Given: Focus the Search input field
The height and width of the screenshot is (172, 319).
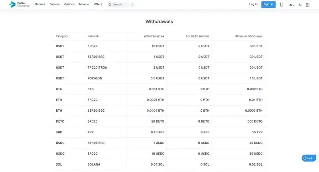Looking at the screenshot, I should [x=121, y=4].
